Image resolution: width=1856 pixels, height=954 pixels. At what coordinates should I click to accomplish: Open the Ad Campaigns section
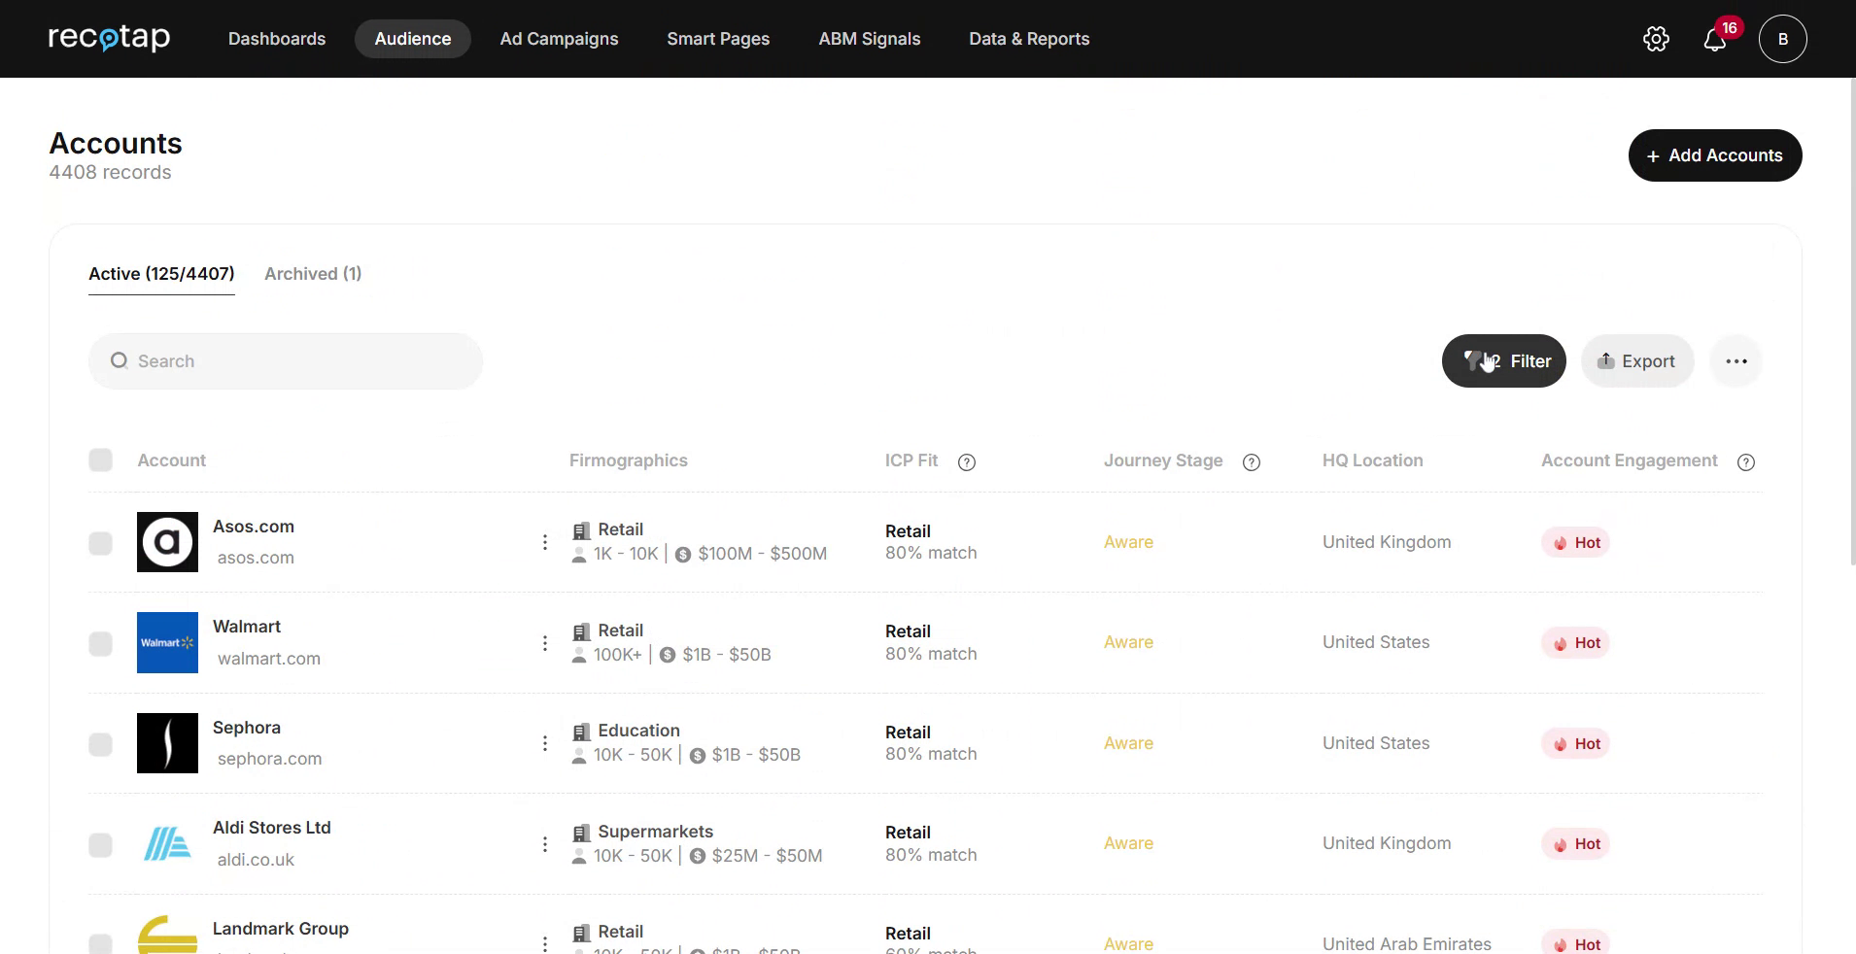(x=559, y=39)
